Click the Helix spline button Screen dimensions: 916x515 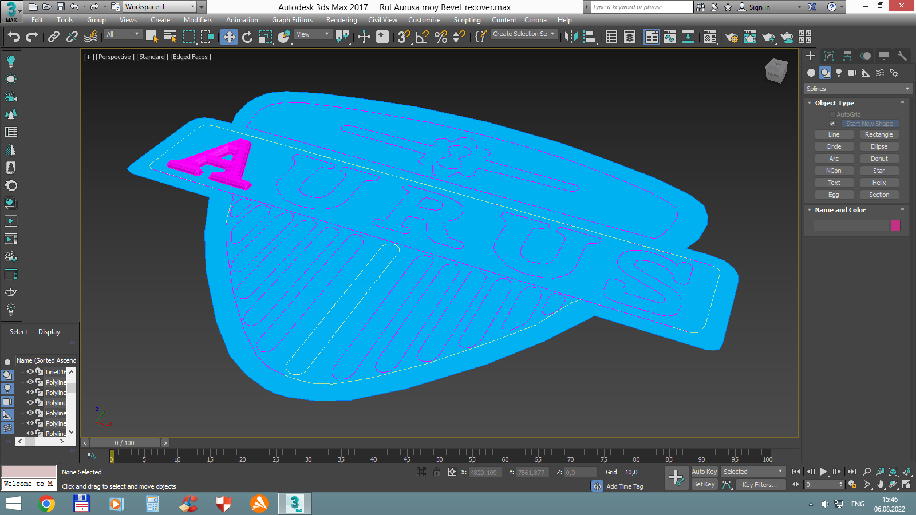pos(879,183)
